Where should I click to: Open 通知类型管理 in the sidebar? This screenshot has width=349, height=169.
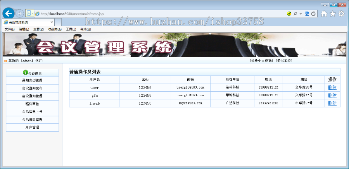(x=32, y=80)
